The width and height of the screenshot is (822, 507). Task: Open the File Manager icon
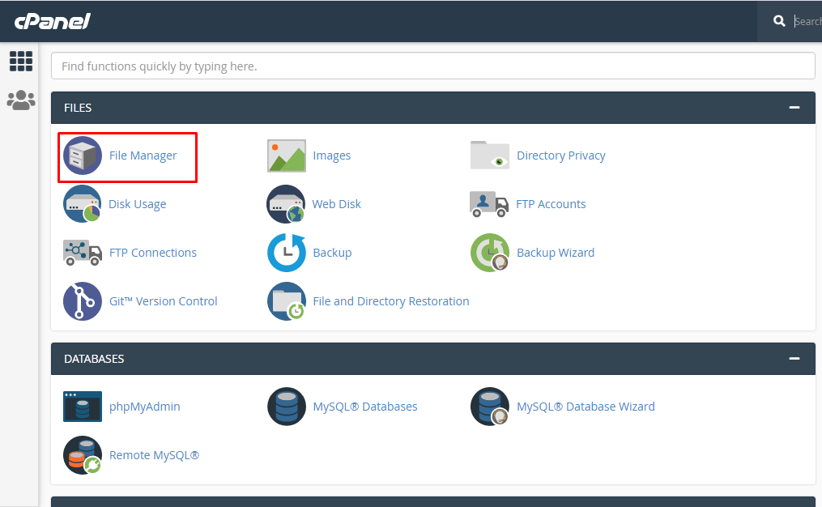click(x=83, y=156)
